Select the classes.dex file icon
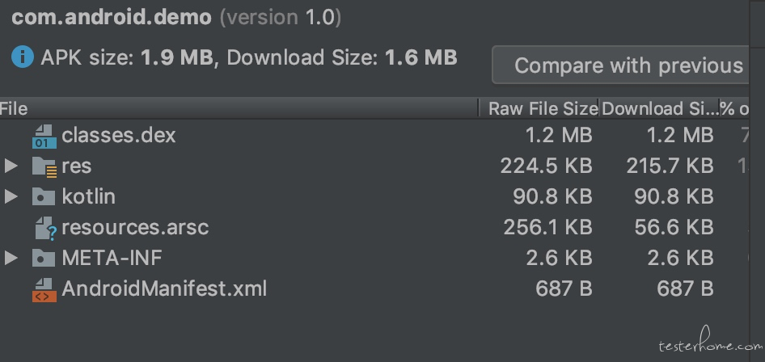This screenshot has height=362, width=765. pyautogui.click(x=44, y=136)
